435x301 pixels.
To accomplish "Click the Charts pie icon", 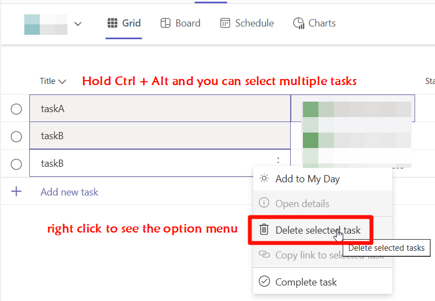I will pyautogui.click(x=299, y=23).
